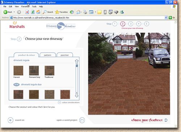
Task: Open the Favorites star toolbar button
Action: click(x=61, y=12)
